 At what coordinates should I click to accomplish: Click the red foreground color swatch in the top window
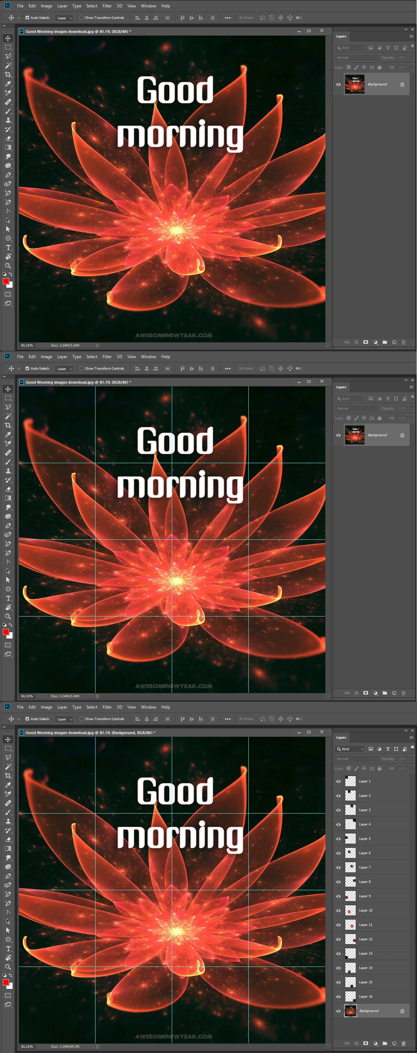coord(6,281)
